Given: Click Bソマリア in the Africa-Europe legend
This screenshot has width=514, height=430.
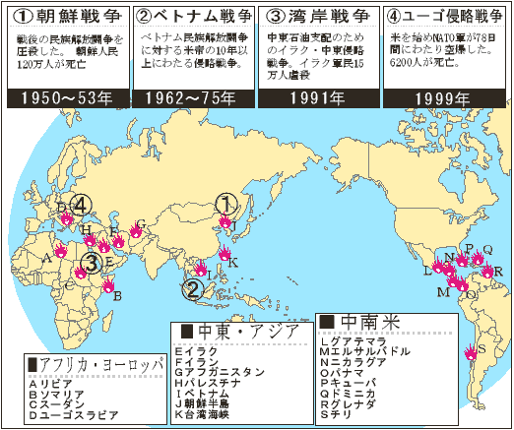Looking at the screenshot, I should [x=56, y=395].
